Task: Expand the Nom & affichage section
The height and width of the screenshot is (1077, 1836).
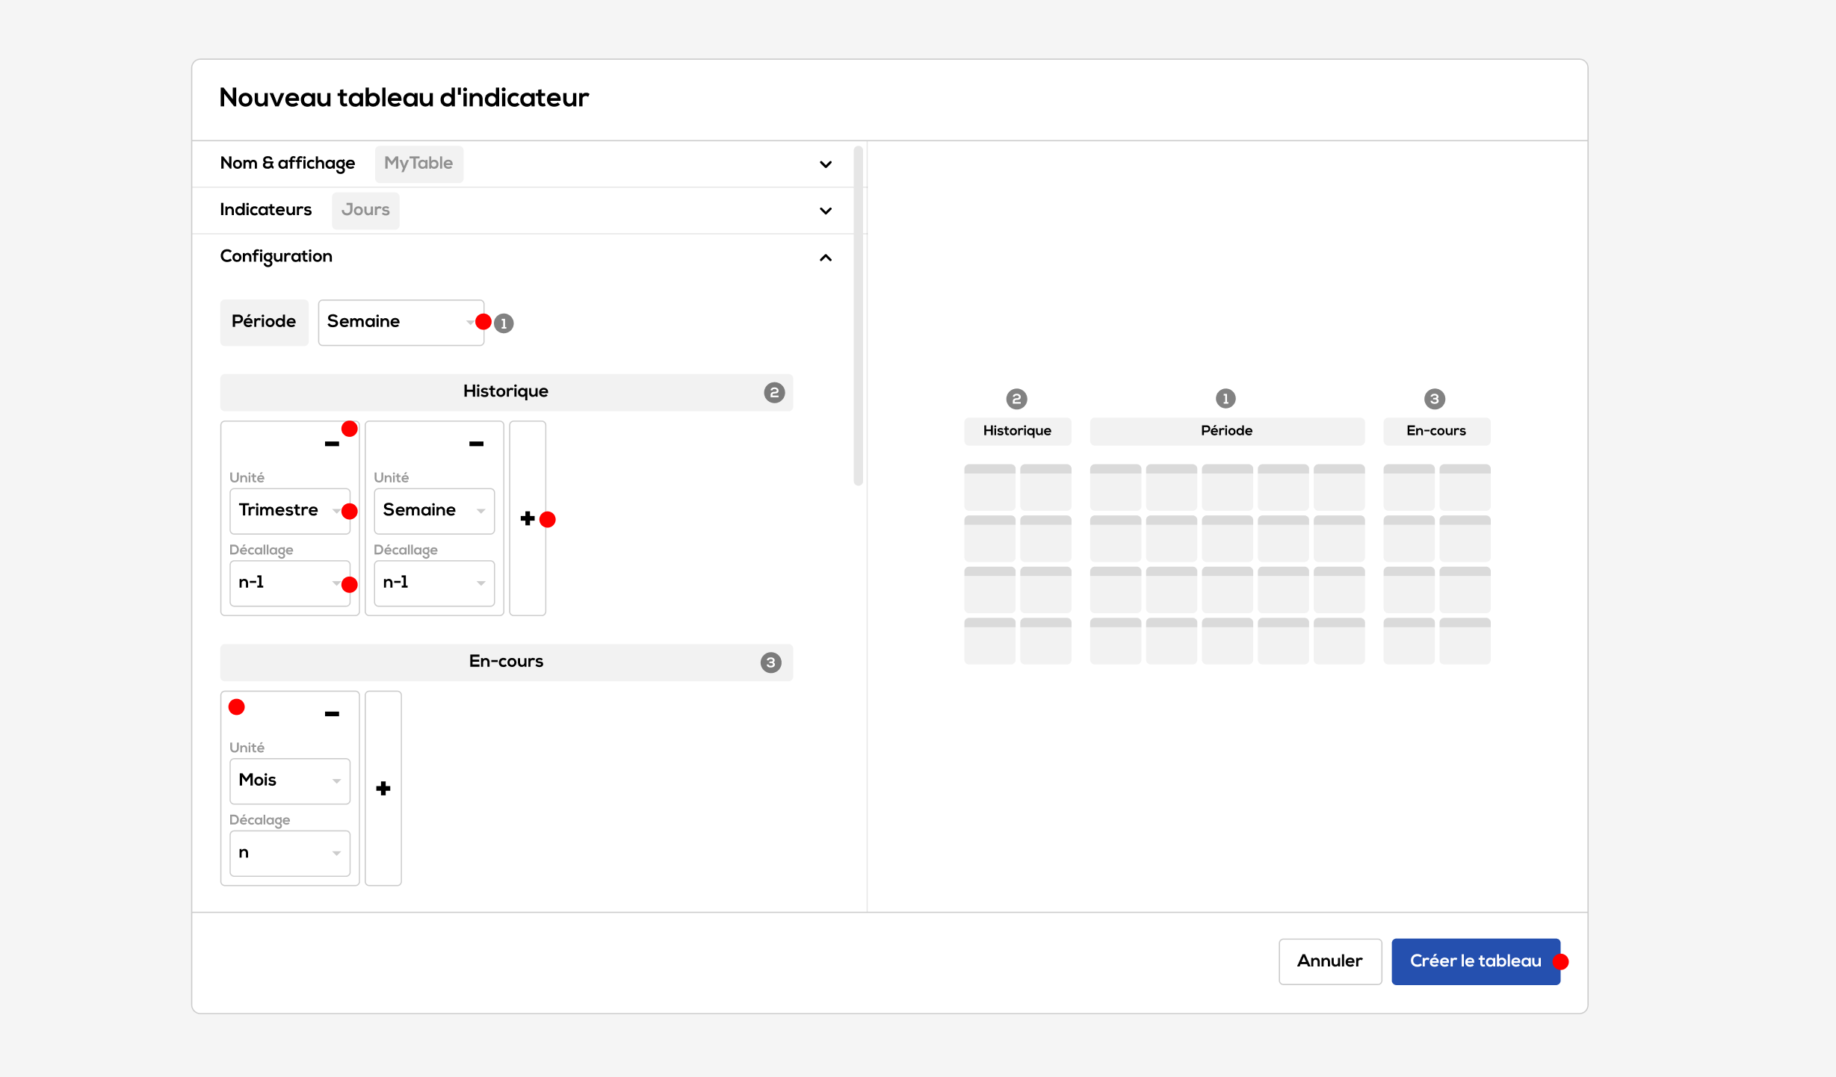Action: [x=825, y=164]
